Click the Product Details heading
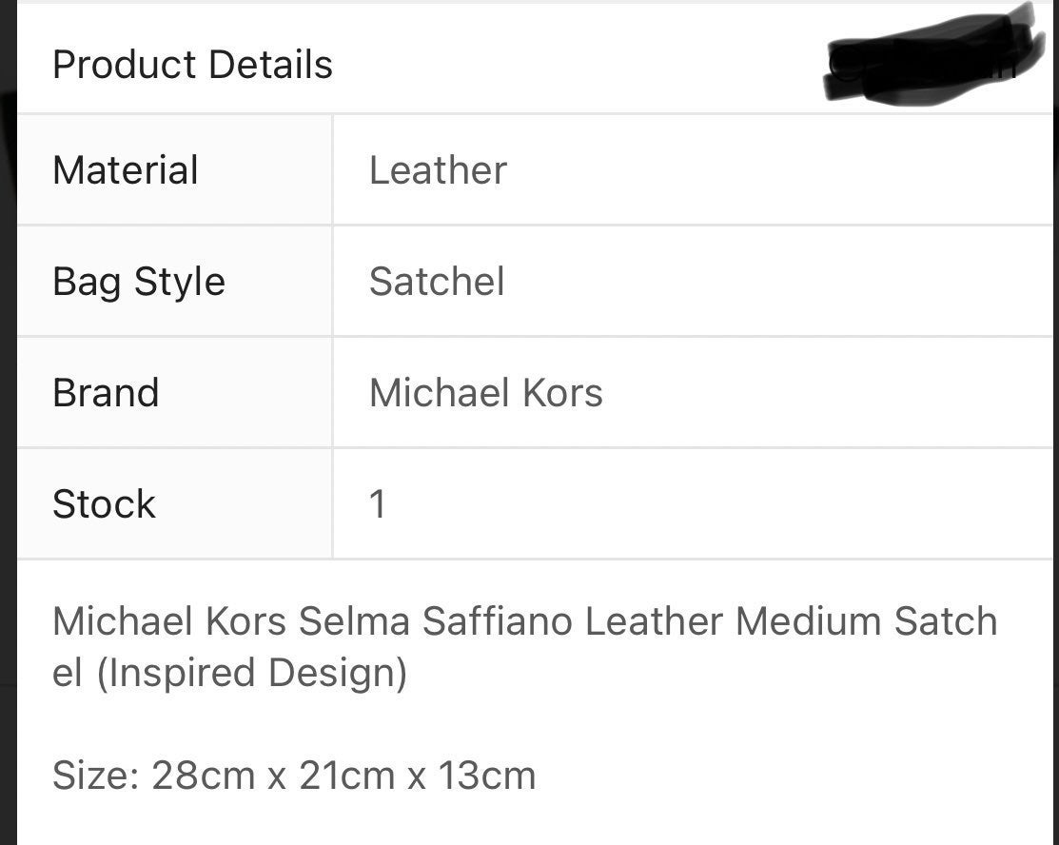1059x845 pixels. pyautogui.click(x=192, y=65)
